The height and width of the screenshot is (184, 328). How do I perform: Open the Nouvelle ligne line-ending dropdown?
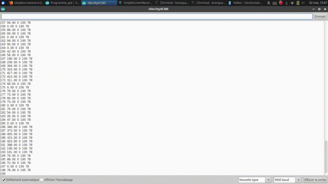(255, 180)
